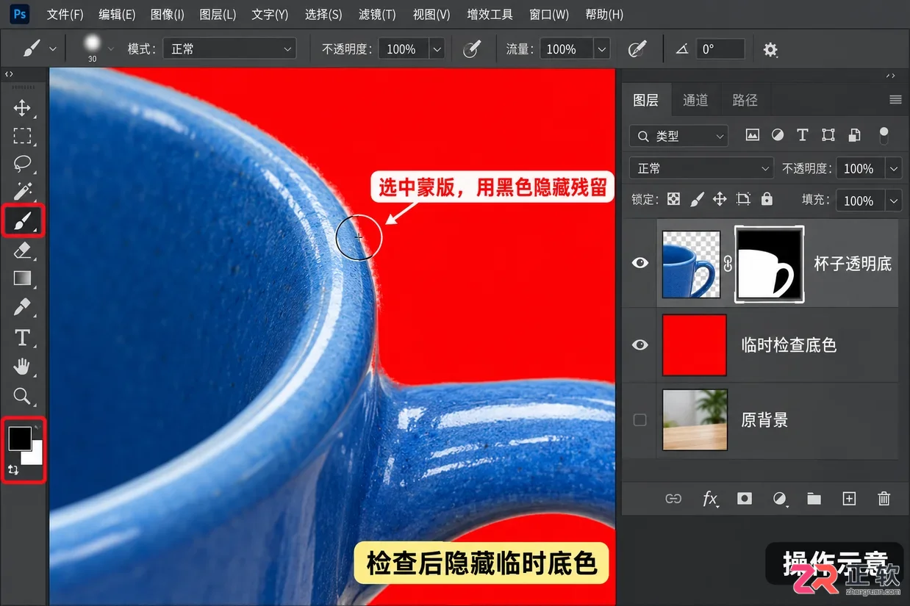Screen dimensions: 910x606
Task: Click the Photoshop Ps logo
Action: point(20,13)
